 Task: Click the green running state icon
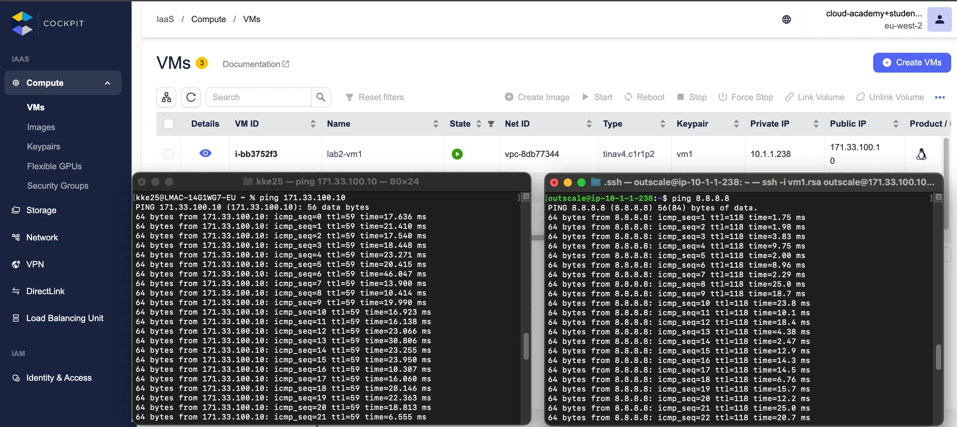[457, 154]
